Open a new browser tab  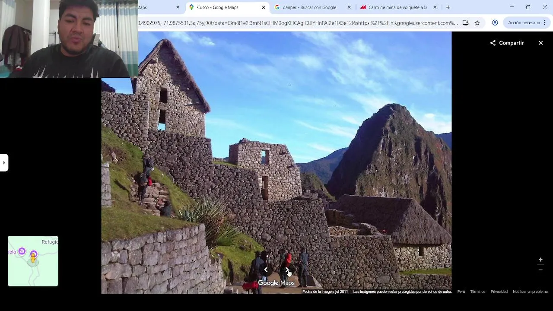click(x=448, y=7)
